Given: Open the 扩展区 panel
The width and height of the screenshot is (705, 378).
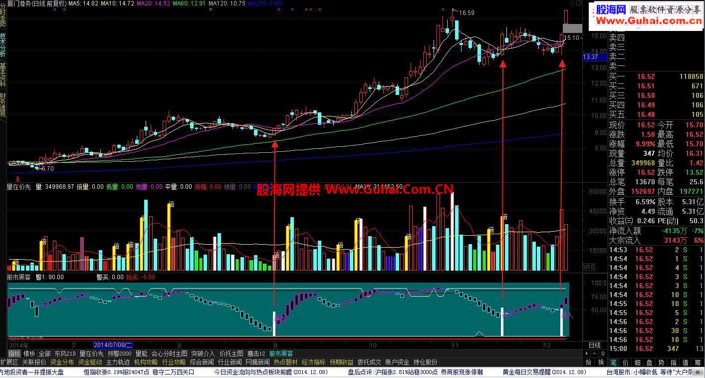Looking at the screenshot, I should [x=9, y=362].
